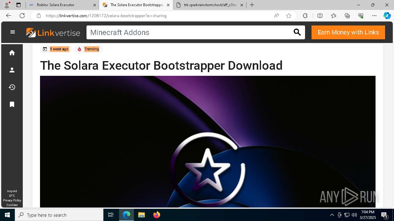Click the Solara Executor Bootstrapper Download heading
The image size is (394, 221).
coord(161,65)
